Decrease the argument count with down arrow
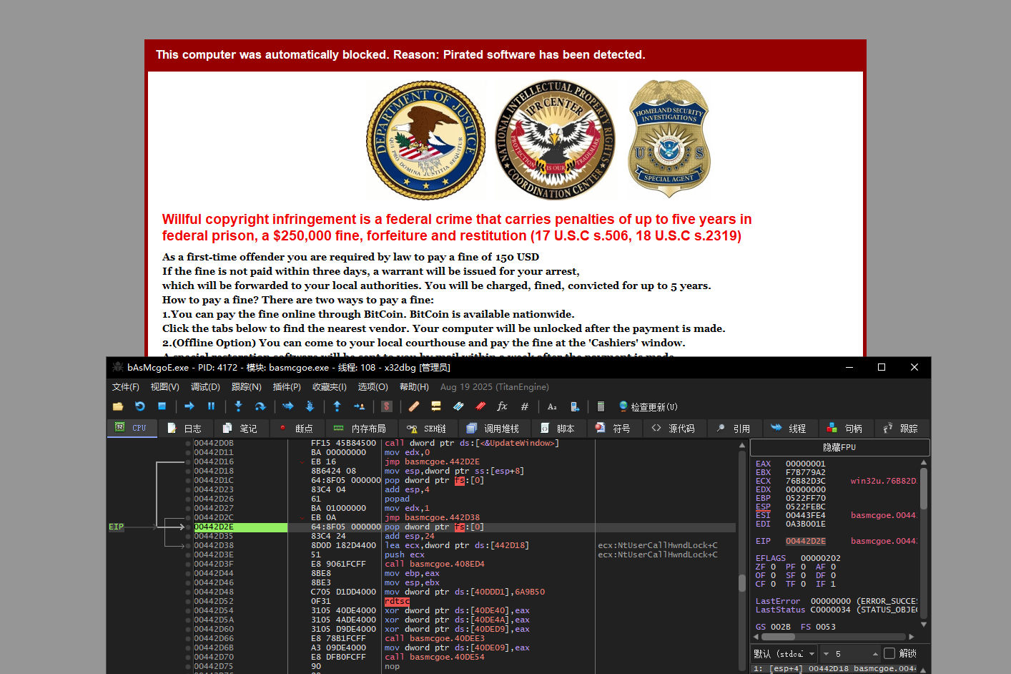 pos(827,654)
